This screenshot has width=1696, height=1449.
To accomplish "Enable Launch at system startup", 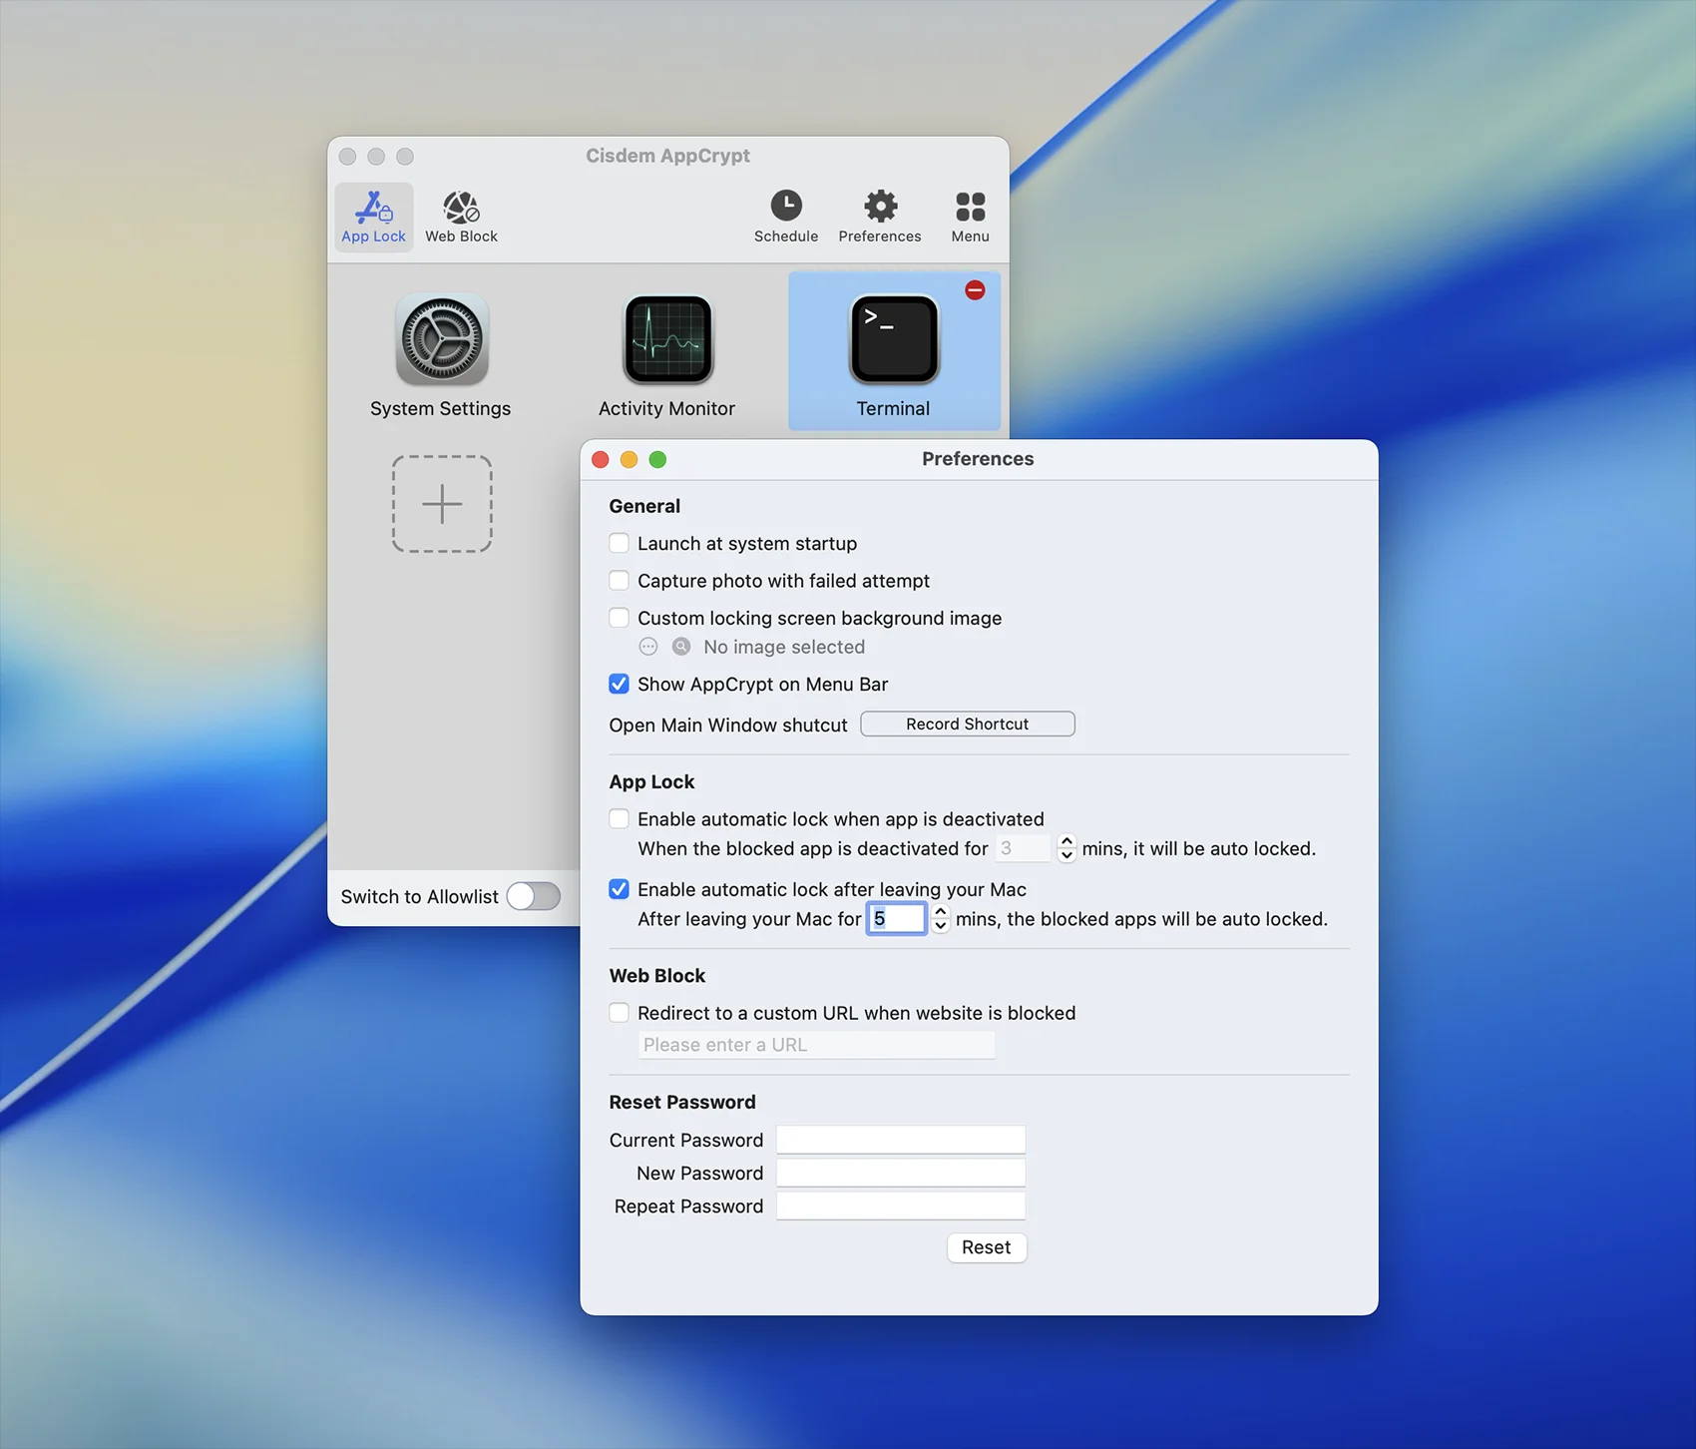I will pos(620,543).
